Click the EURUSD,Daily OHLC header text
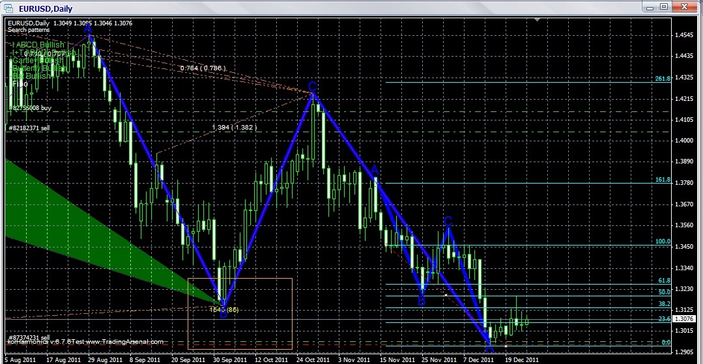Image resolution: width=703 pixels, height=364 pixels. point(70,23)
